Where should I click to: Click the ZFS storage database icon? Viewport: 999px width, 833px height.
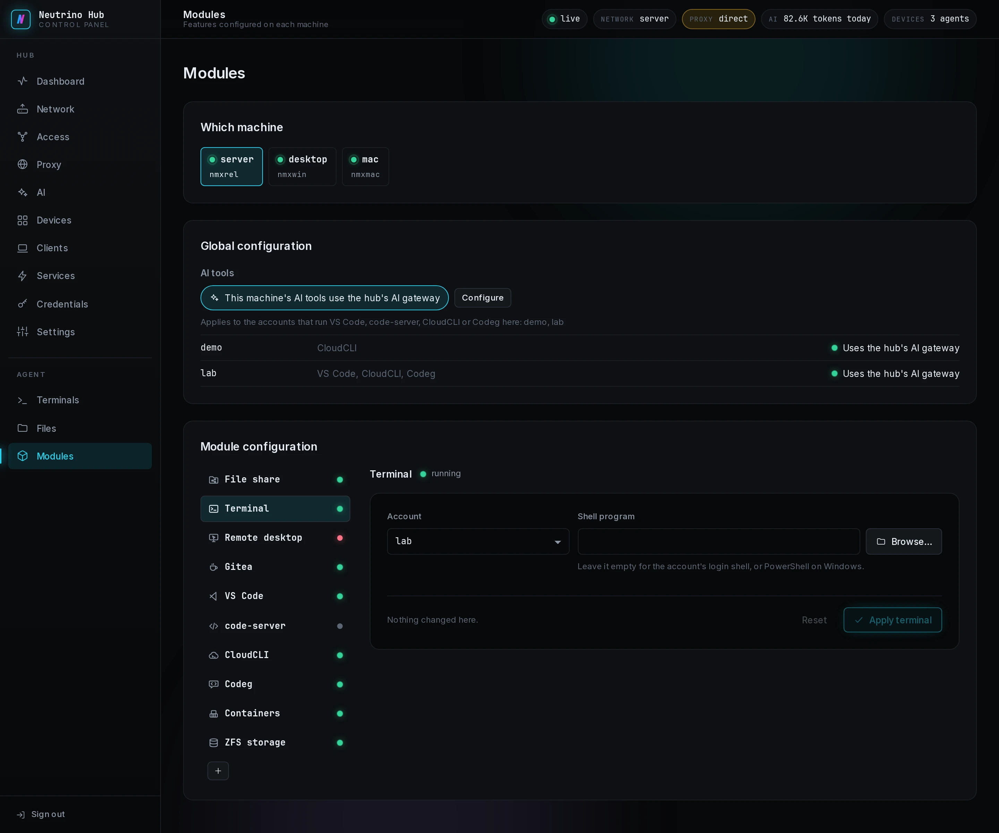pos(214,742)
